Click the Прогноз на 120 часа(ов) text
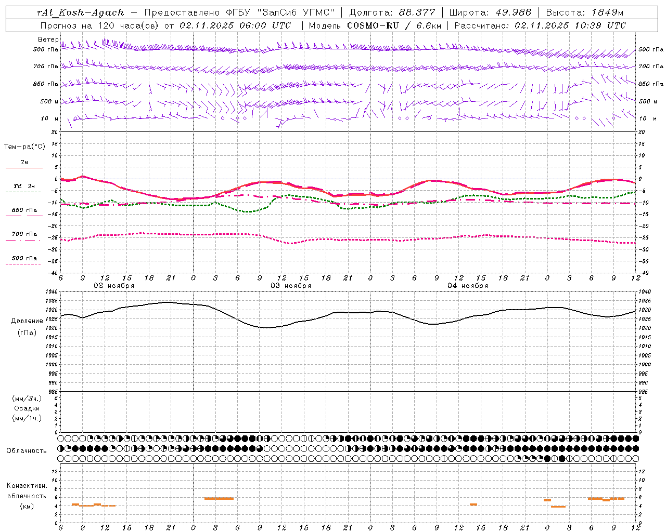Image resolution: width=666 pixels, height=532 pixels. click(100, 25)
